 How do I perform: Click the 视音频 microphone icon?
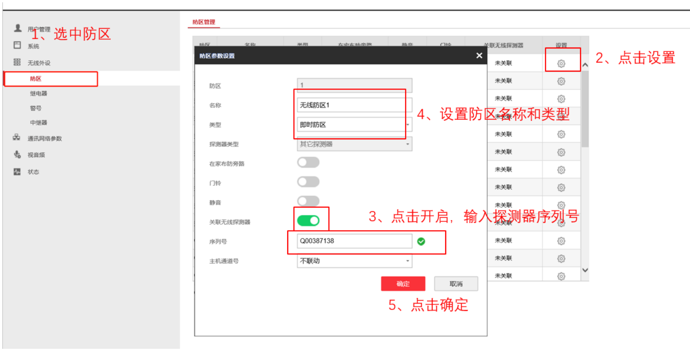[x=17, y=155]
